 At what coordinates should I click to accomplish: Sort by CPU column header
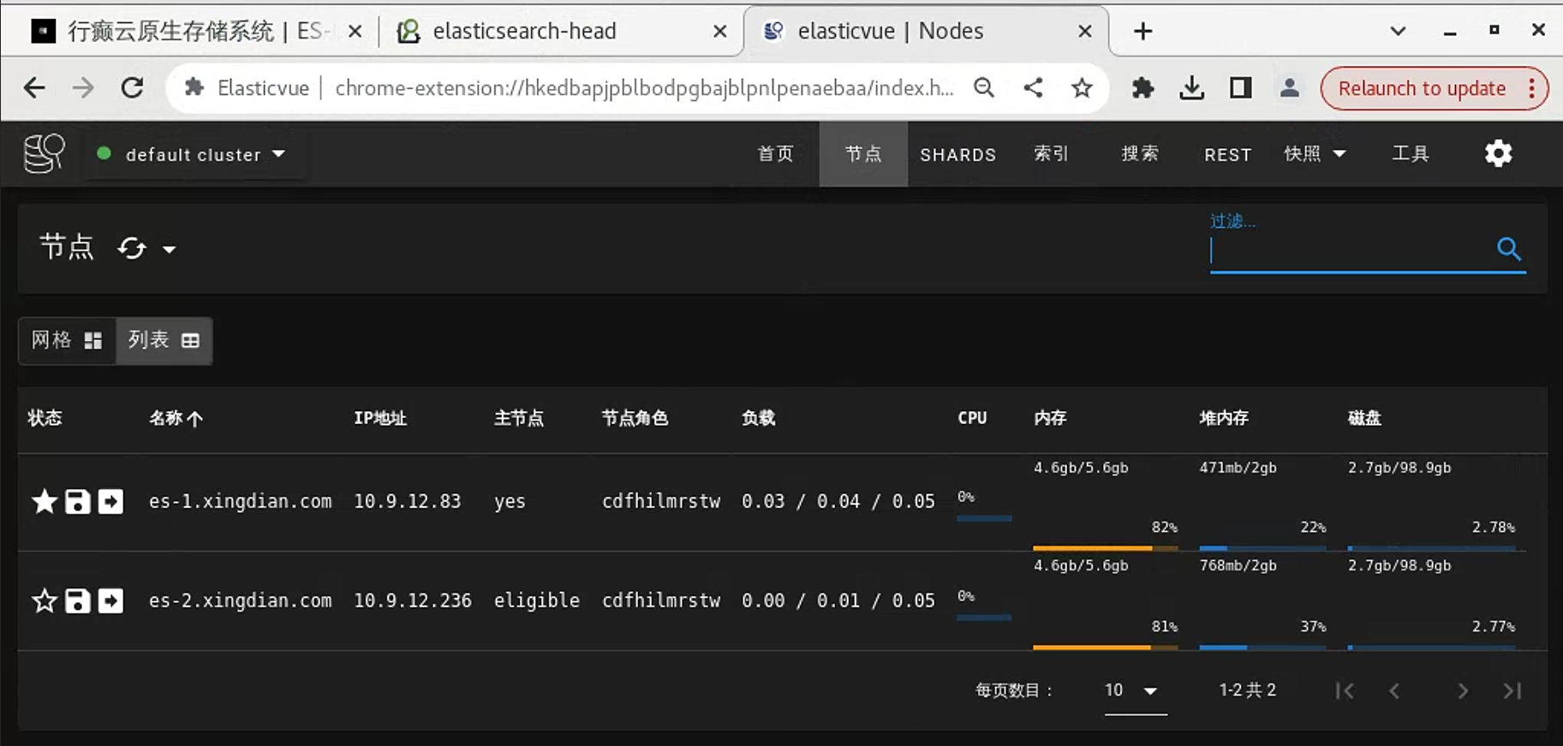(x=972, y=418)
